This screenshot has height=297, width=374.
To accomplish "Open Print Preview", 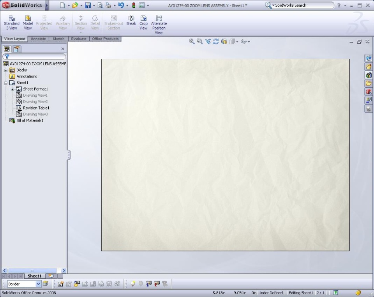I will 100,5.
